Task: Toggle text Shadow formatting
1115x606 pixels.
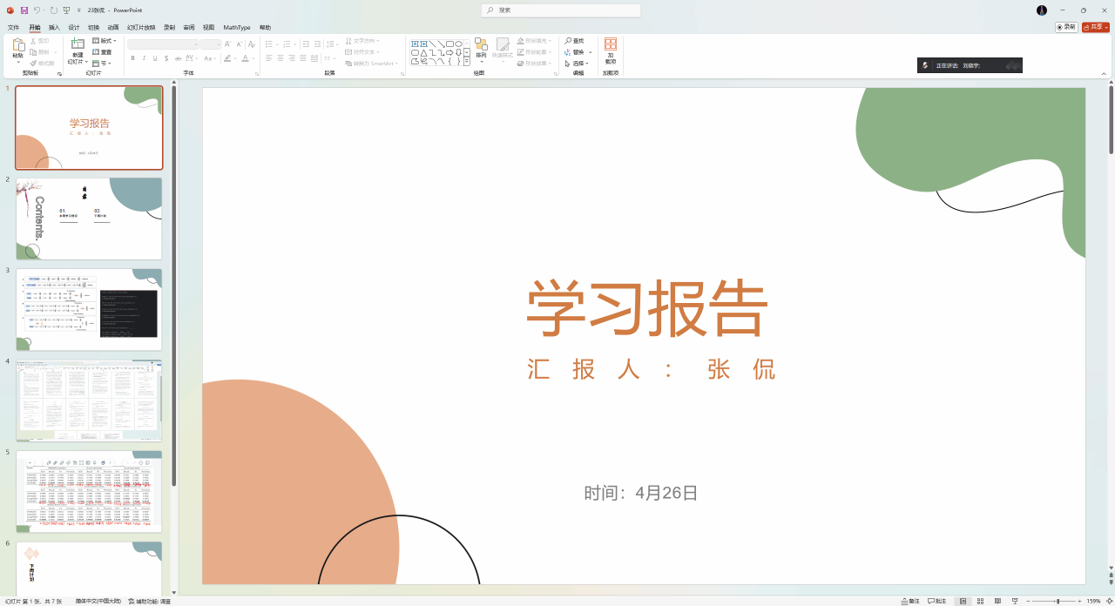Action: pos(166,58)
